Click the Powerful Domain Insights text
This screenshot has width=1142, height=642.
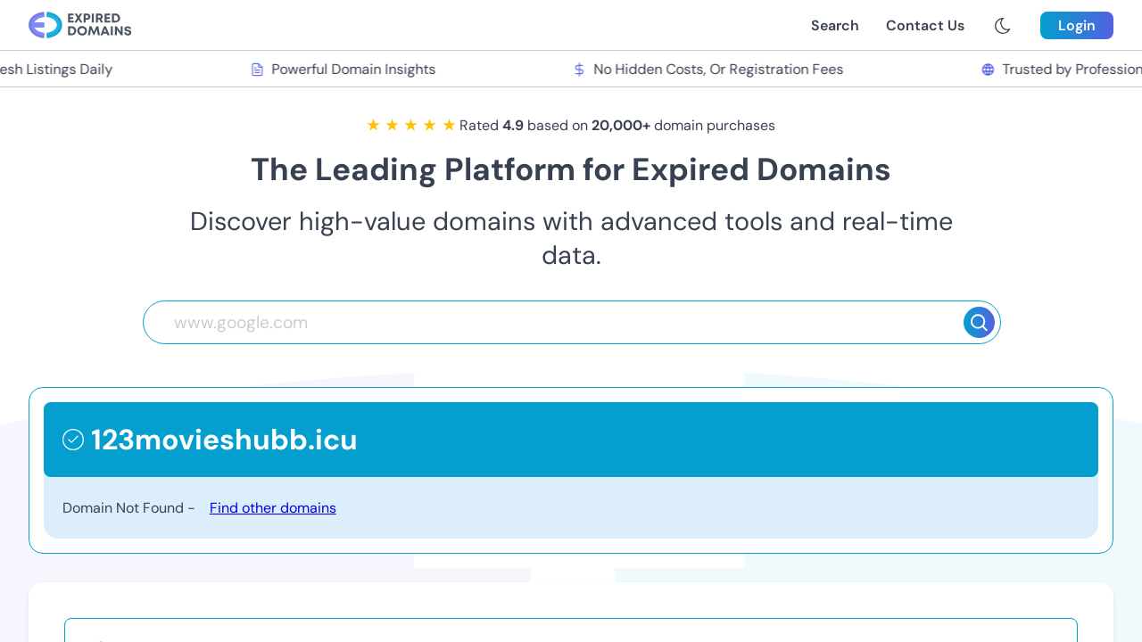tap(353, 70)
